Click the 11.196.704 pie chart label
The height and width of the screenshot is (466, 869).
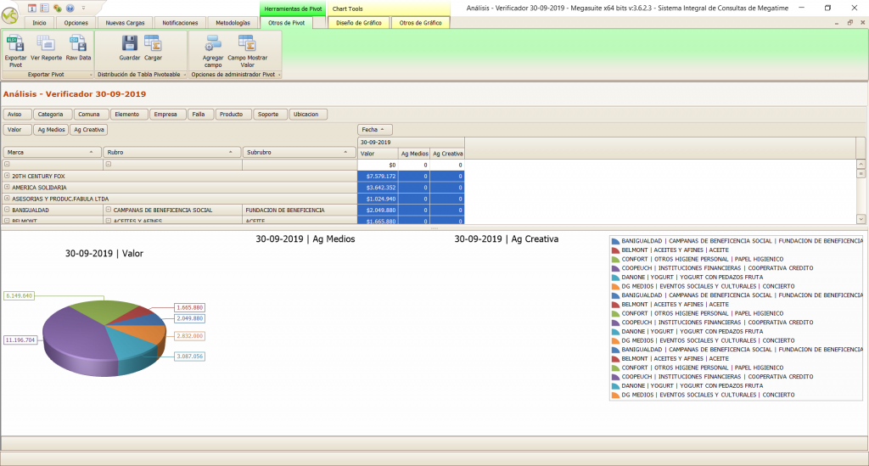point(20,340)
